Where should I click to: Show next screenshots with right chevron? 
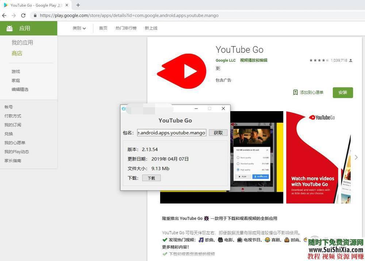(x=356, y=157)
